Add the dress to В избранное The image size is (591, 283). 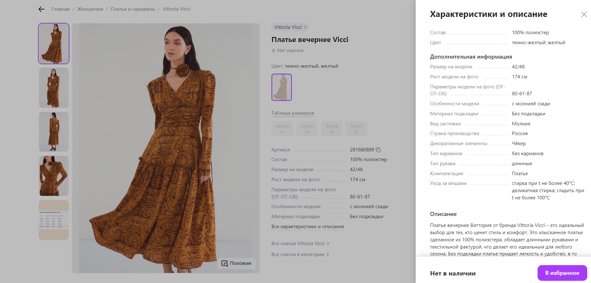tap(562, 273)
